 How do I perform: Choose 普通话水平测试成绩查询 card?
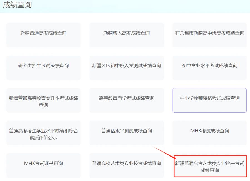coord(127,133)
